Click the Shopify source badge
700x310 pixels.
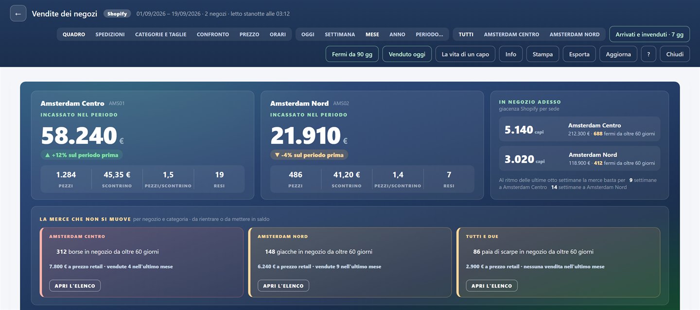117,14
